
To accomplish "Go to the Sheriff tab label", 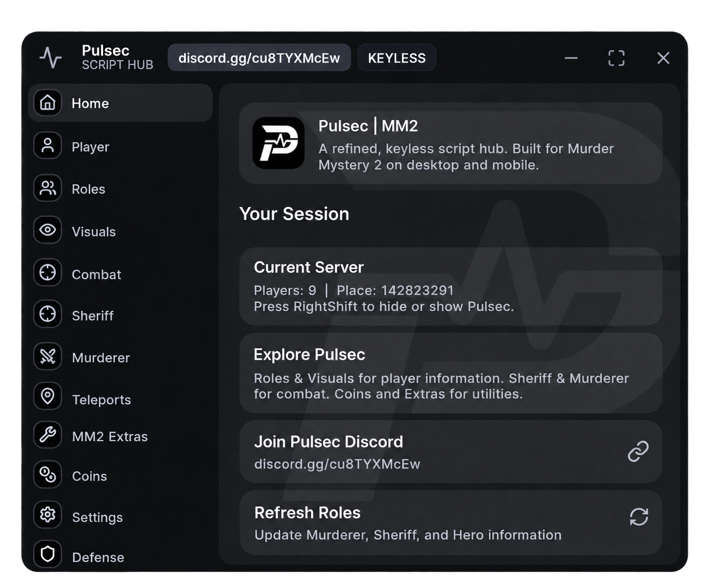I will pos(93,316).
